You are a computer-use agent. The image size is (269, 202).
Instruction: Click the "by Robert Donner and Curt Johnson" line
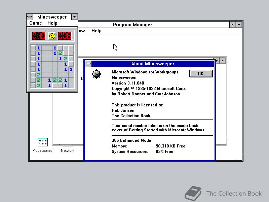pyautogui.click(x=146, y=94)
